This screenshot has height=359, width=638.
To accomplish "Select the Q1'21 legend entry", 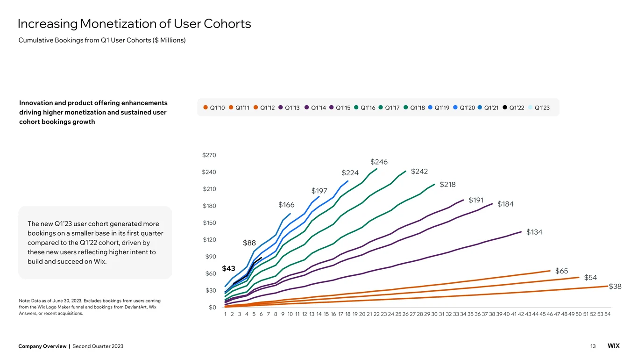I will [x=488, y=108].
